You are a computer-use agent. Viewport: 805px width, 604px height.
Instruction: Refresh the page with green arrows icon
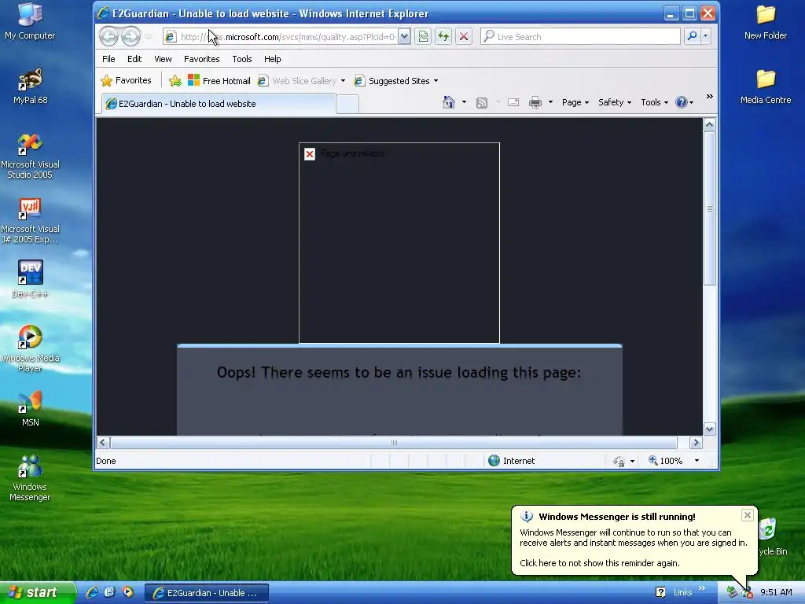[x=443, y=36]
